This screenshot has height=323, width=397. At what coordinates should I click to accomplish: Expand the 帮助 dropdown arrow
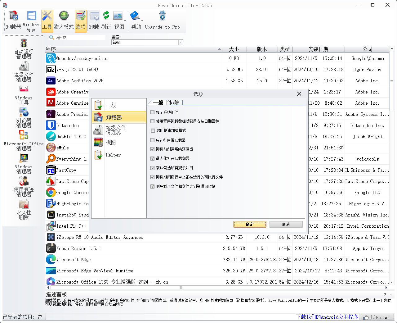(142, 21)
